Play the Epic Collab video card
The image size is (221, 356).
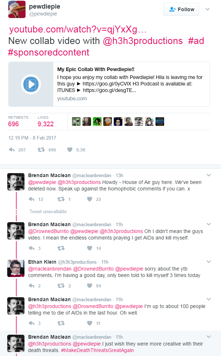tap(31, 84)
